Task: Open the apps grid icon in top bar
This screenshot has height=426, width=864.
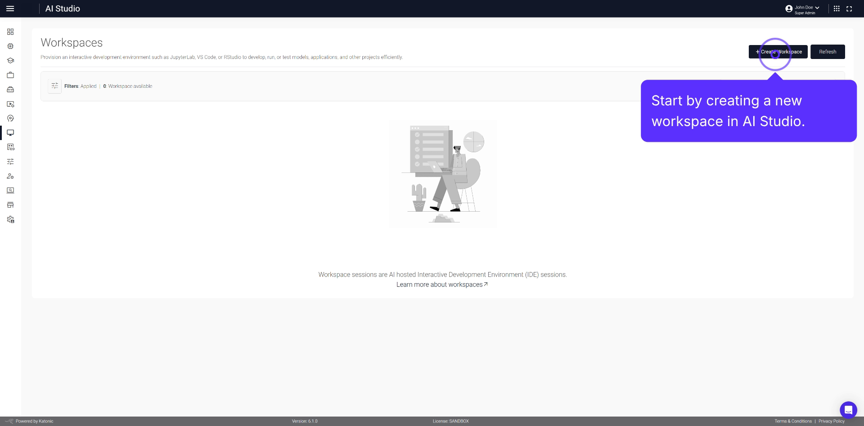Action: coord(836,8)
